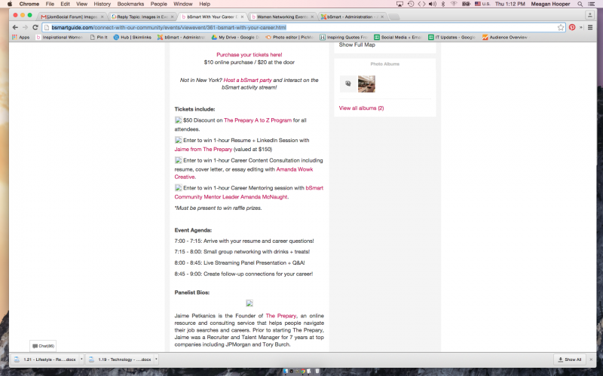Open the People menu
This screenshot has width=603, height=376.
158,4
